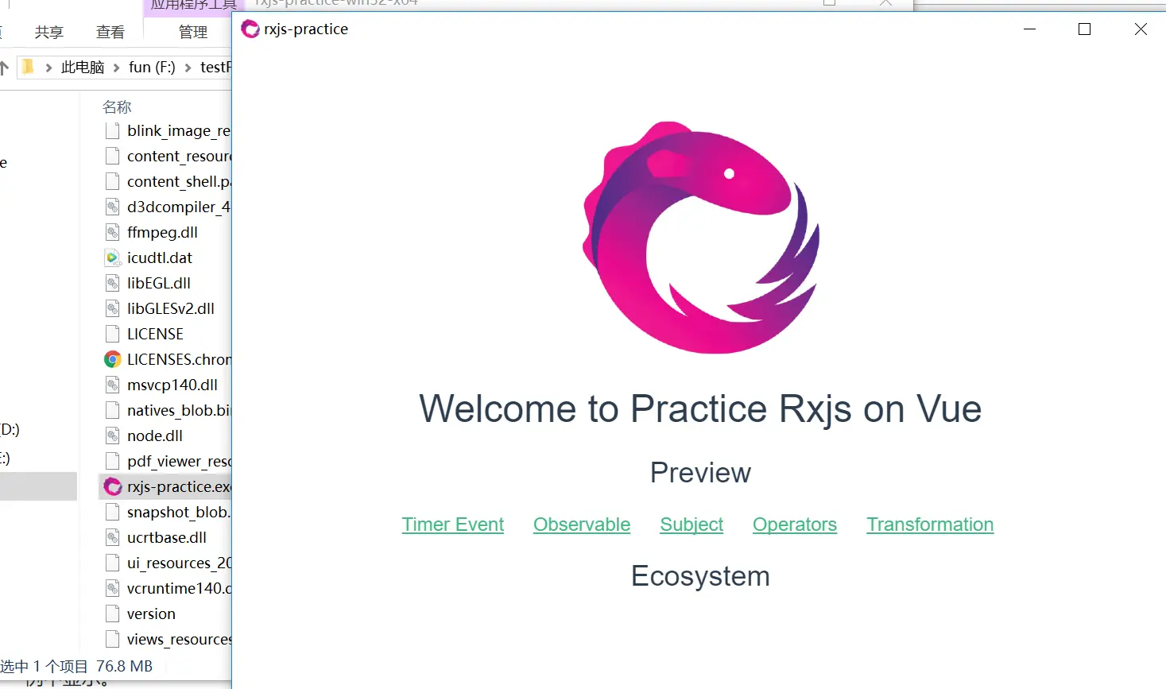
Task: Click fun (F:) in the address bar
Action: [152, 68]
